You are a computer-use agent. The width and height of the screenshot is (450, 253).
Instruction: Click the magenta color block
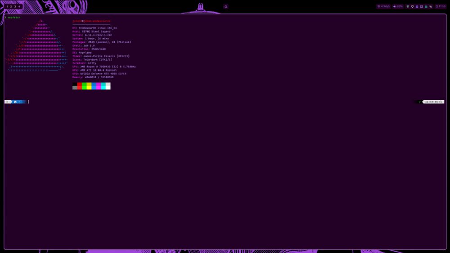pyautogui.click(x=99, y=86)
